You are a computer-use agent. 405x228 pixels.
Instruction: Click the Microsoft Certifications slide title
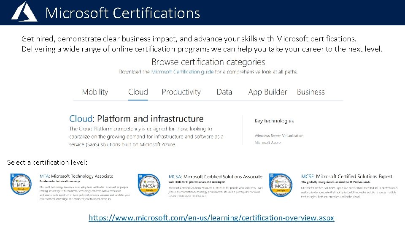click(122, 13)
